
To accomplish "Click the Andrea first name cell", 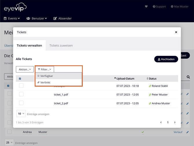I will click(x=27, y=132).
